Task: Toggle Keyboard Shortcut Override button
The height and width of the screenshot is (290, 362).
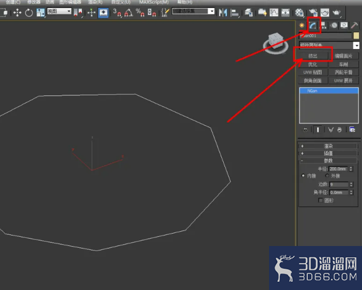Action: pyautogui.click(x=103, y=12)
